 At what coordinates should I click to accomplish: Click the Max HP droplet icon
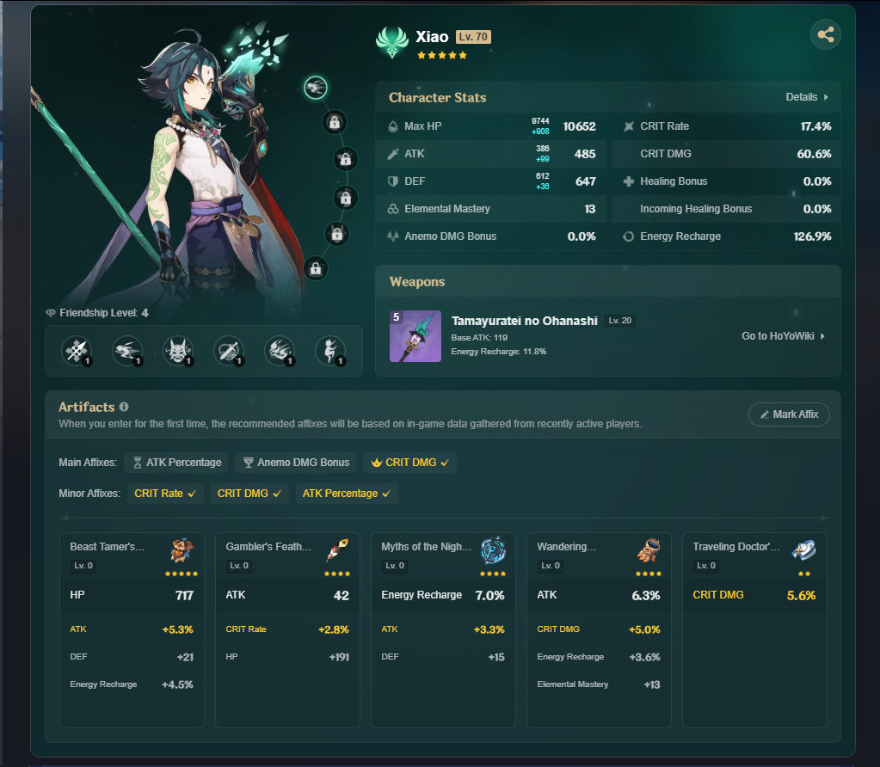pyautogui.click(x=393, y=126)
